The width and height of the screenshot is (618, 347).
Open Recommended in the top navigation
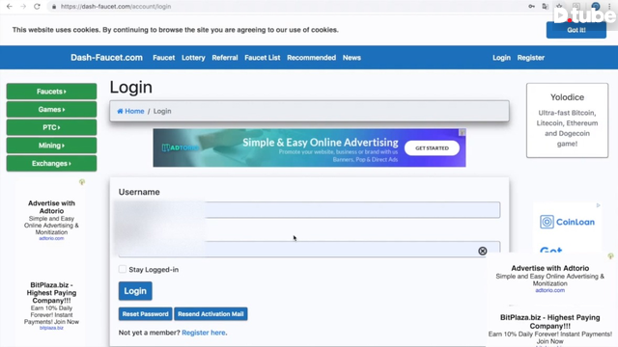pyautogui.click(x=311, y=58)
